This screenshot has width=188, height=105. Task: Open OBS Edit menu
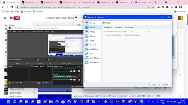pos(14,32)
